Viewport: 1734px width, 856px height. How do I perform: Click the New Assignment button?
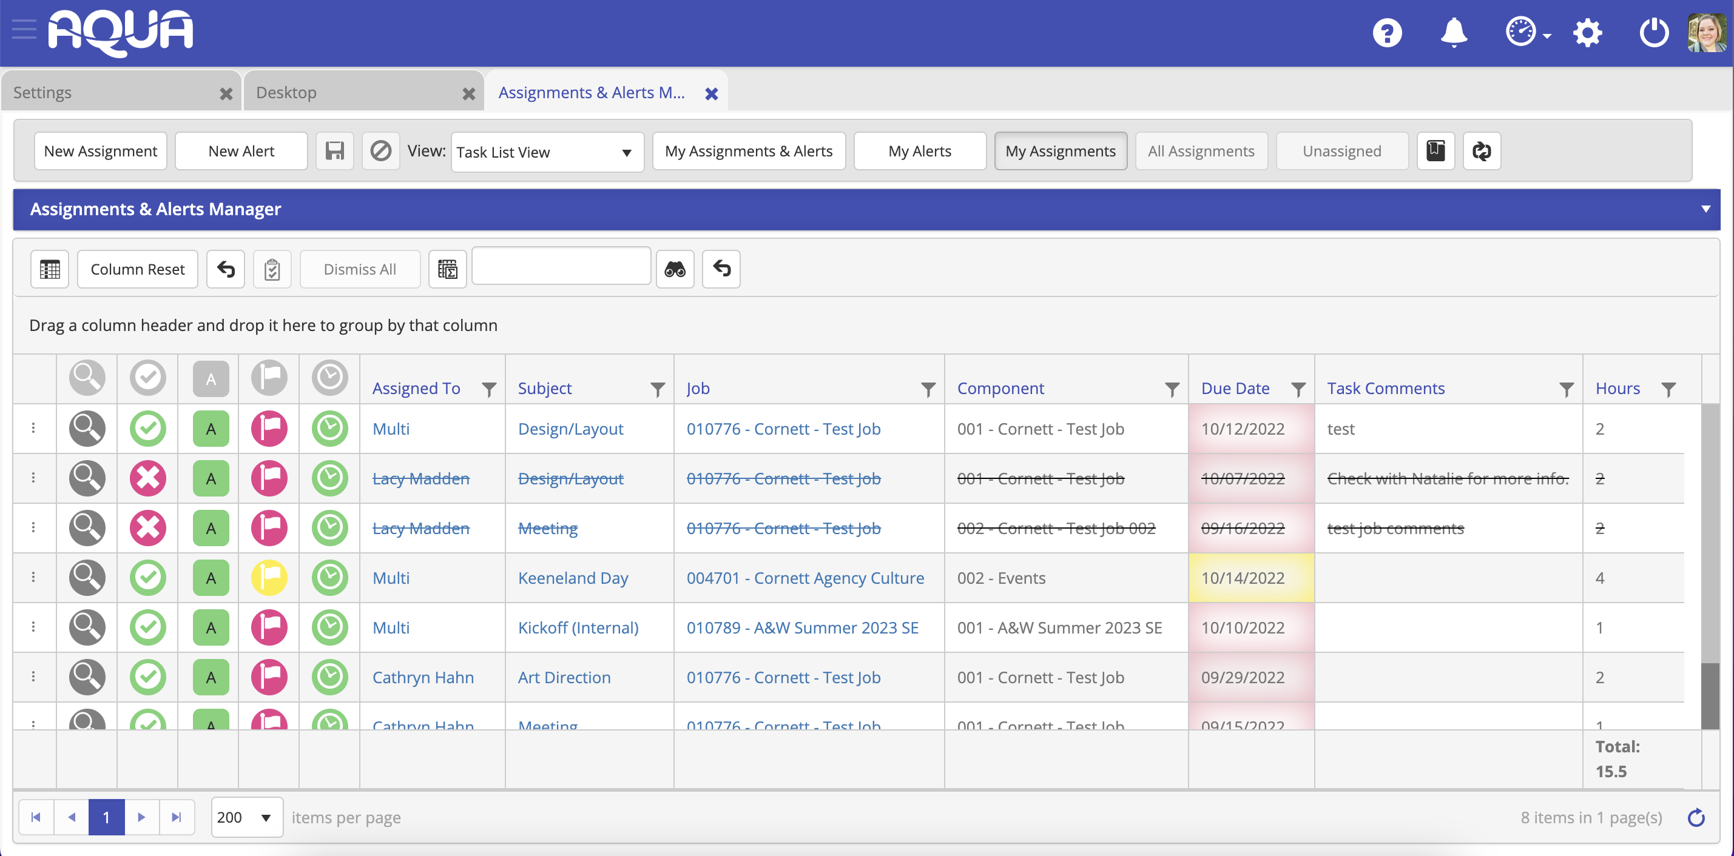[x=100, y=150]
